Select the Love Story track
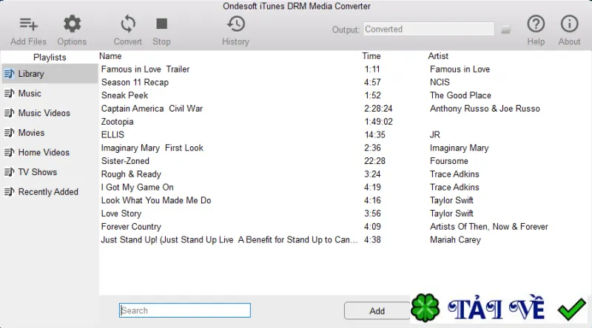This screenshot has height=328, width=592. (121, 213)
